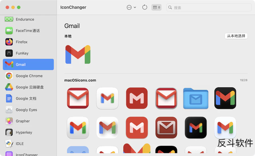Click the Googly Eyes app icon
This screenshot has width=255, height=156.
click(9, 110)
